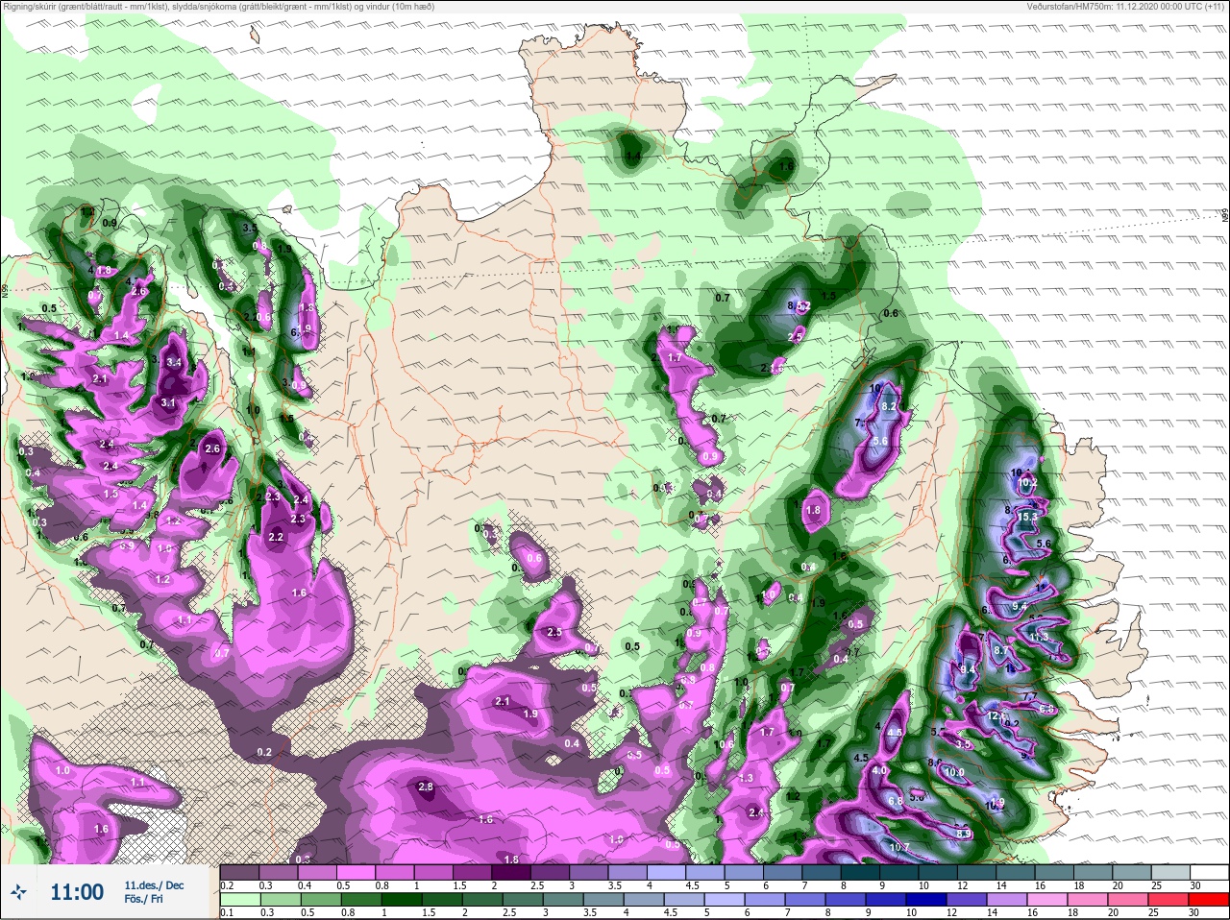Click the 6.8 precipitation value on the map
Image resolution: width=1230 pixels, height=920 pixels.
[x=896, y=801]
